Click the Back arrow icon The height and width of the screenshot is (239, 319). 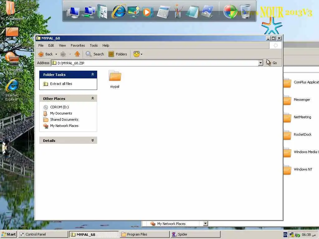(41, 54)
